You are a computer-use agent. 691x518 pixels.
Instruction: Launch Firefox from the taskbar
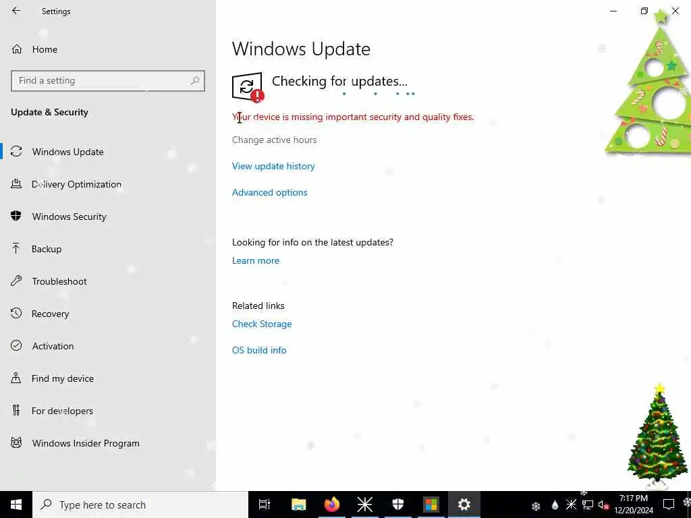[x=332, y=505]
